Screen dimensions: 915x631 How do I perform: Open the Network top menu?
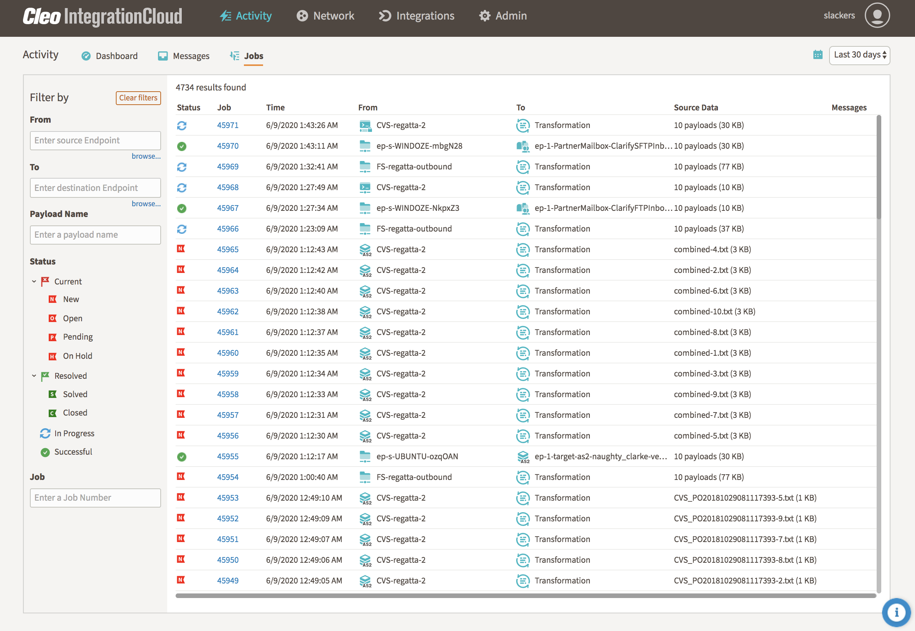(x=325, y=16)
